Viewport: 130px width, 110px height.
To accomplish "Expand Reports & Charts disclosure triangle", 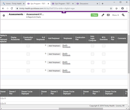I will (x=27, y=17).
